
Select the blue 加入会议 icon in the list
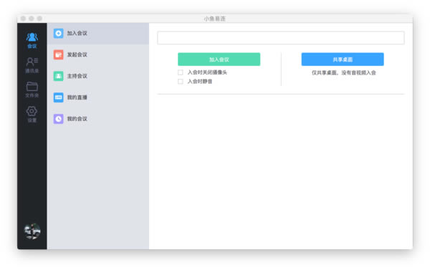(x=59, y=34)
